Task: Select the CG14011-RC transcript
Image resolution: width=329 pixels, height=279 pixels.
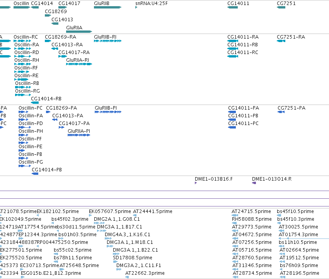Action: [233, 56]
